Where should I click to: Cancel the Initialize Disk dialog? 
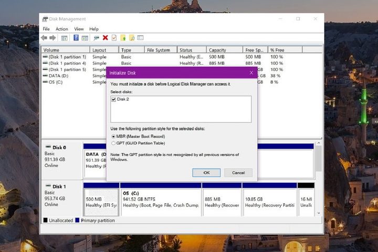pyautogui.click(x=238, y=173)
